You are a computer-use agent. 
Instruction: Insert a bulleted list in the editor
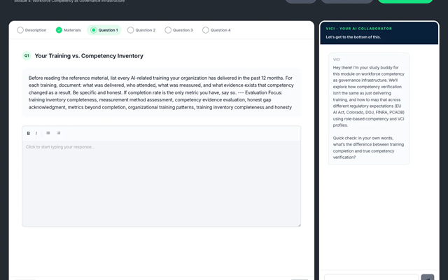click(x=48, y=133)
